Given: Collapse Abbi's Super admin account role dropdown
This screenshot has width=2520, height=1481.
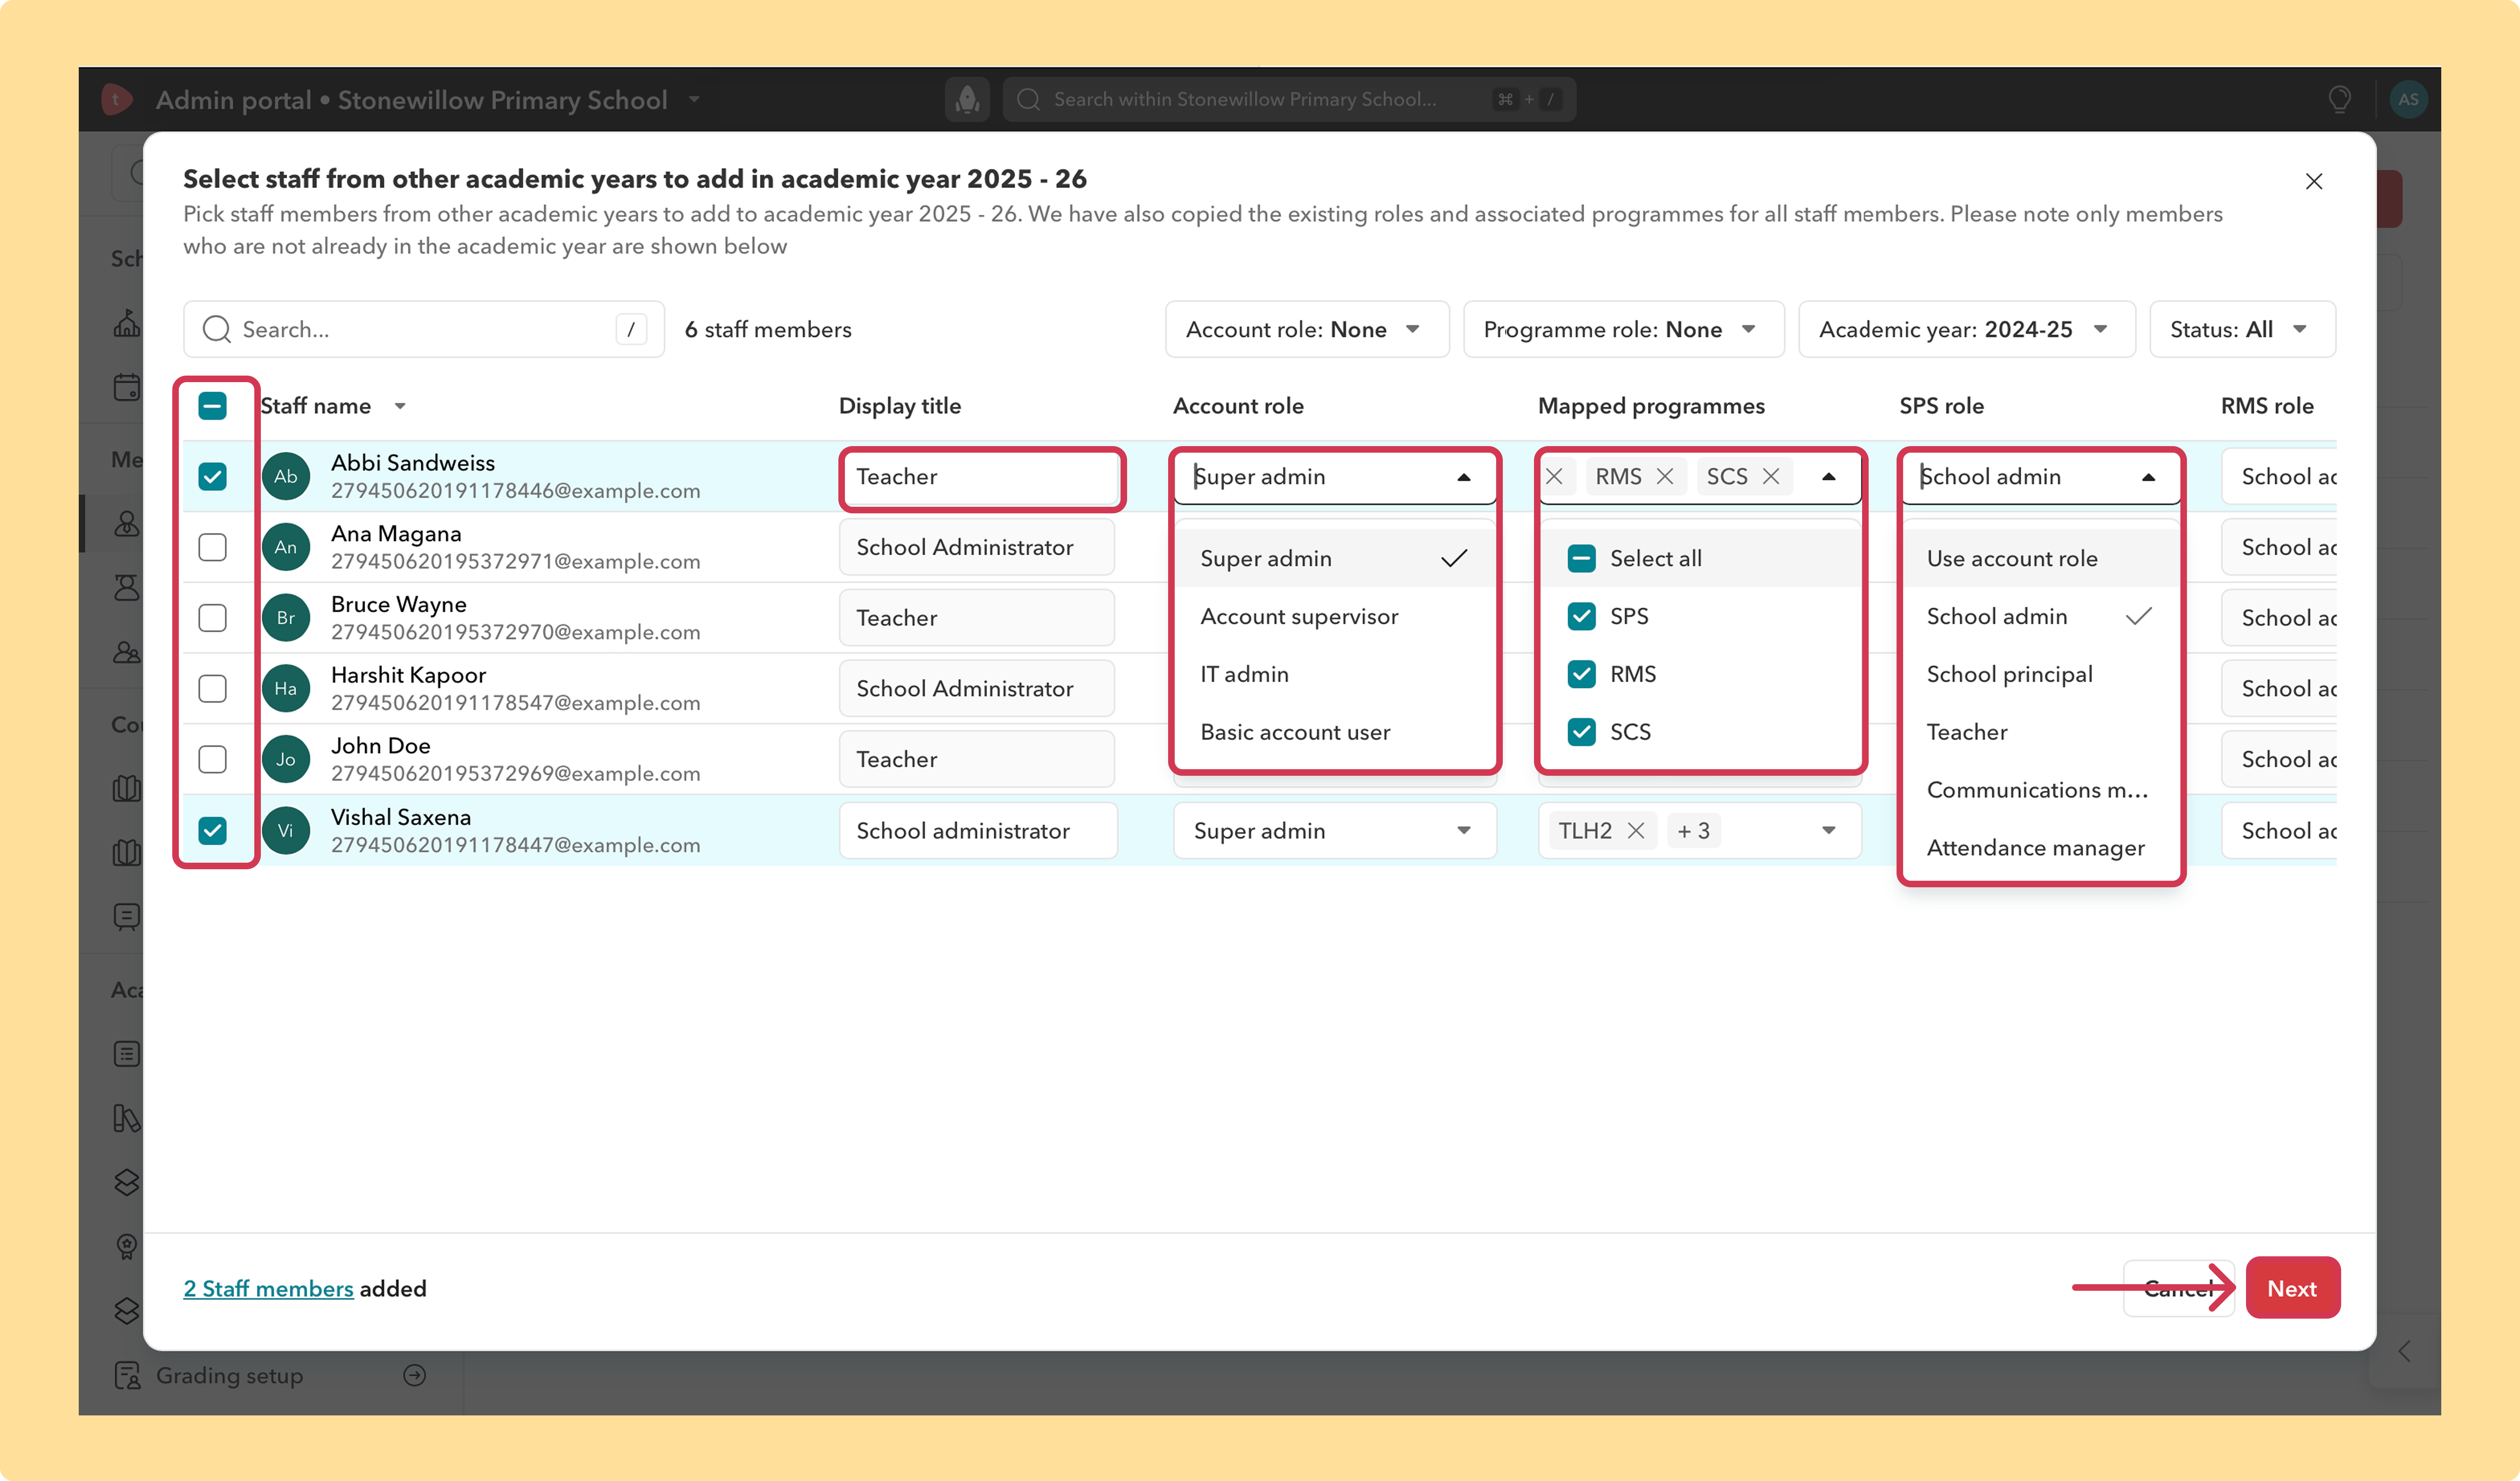Looking at the screenshot, I should pos(1464,477).
